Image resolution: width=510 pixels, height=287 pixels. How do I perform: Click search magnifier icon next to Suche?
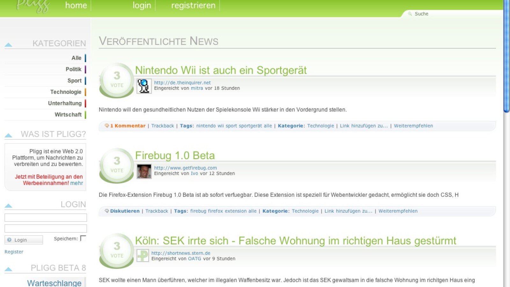click(410, 14)
